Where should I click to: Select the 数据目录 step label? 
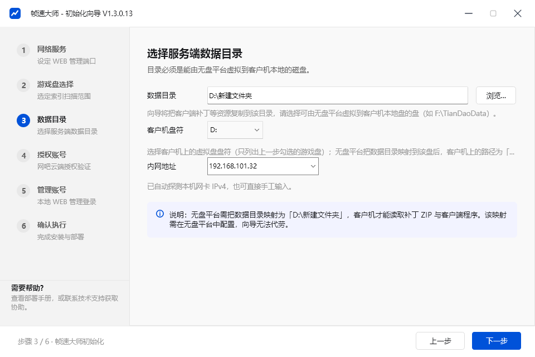click(x=51, y=119)
